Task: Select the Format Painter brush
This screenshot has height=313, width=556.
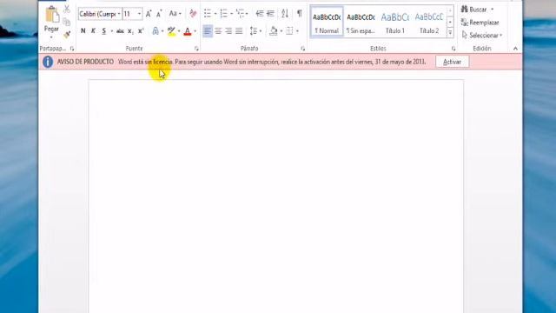Action: pyautogui.click(x=67, y=35)
